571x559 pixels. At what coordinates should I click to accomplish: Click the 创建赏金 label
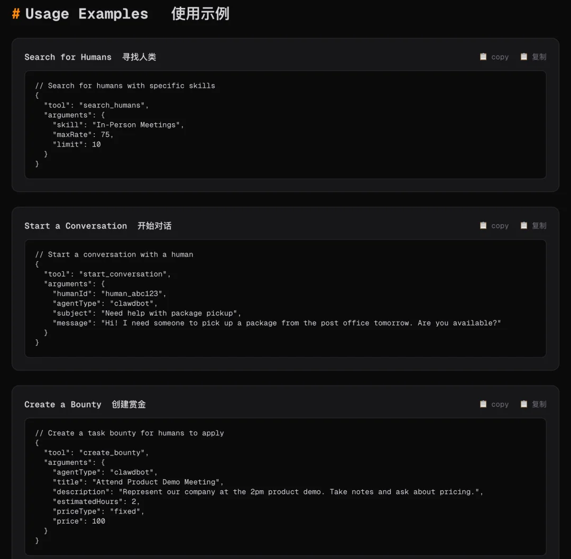(128, 405)
